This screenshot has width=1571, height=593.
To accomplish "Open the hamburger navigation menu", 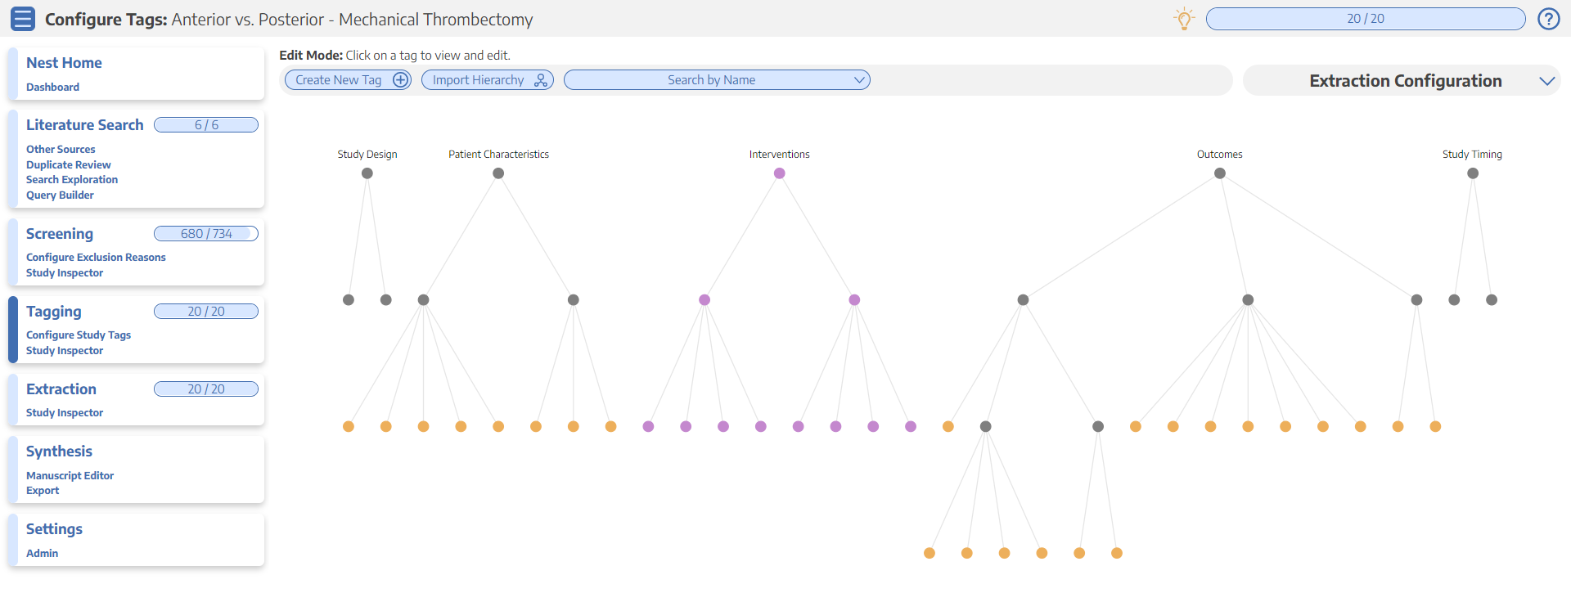I will click(23, 19).
